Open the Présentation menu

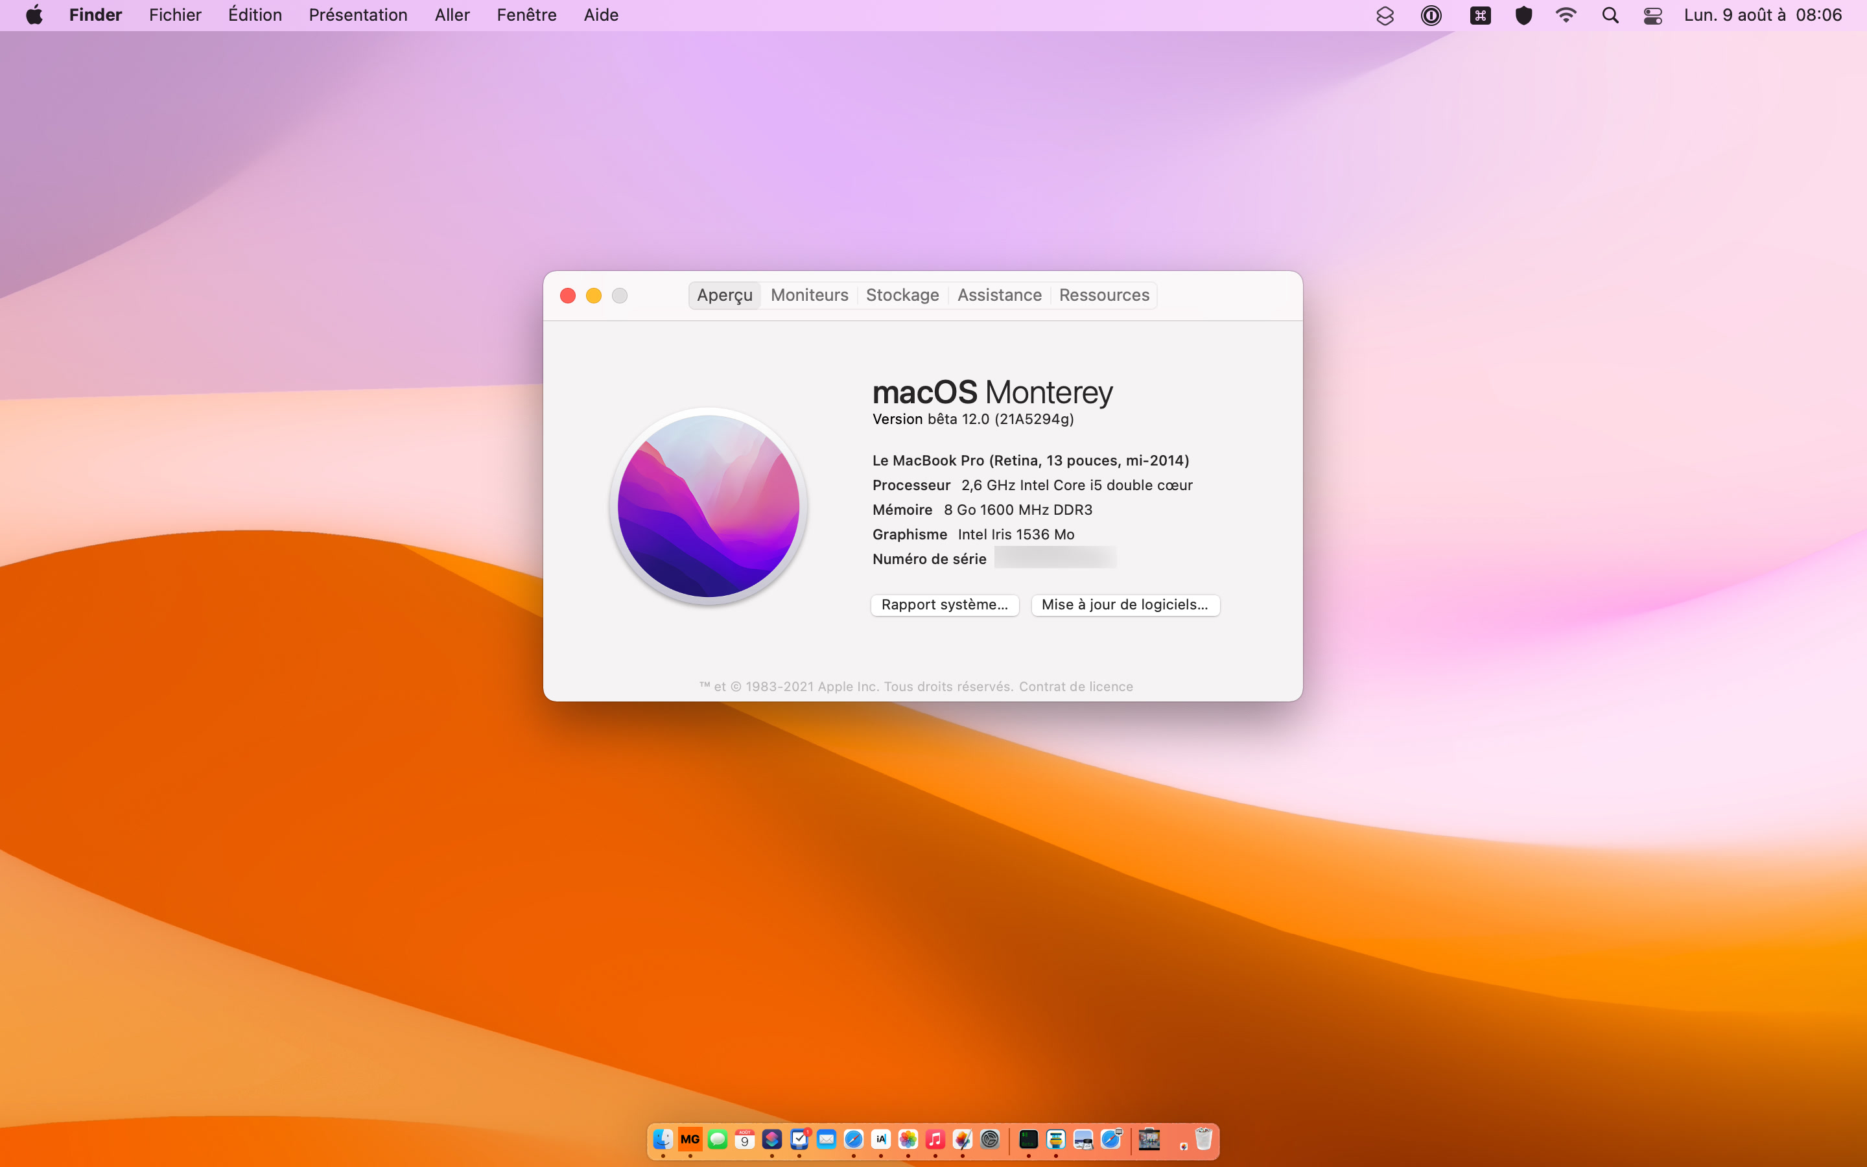(358, 15)
